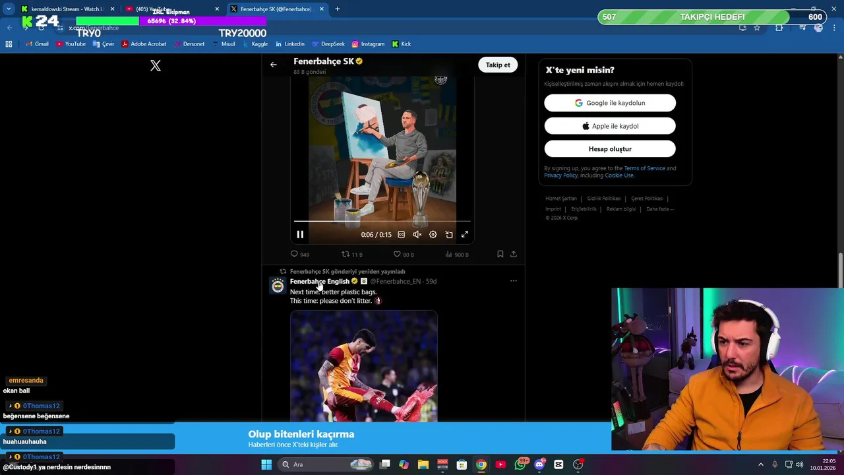This screenshot has height=475, width=844.
Task: Click the taskbar Ara search box
Action: tap(325, 464)
